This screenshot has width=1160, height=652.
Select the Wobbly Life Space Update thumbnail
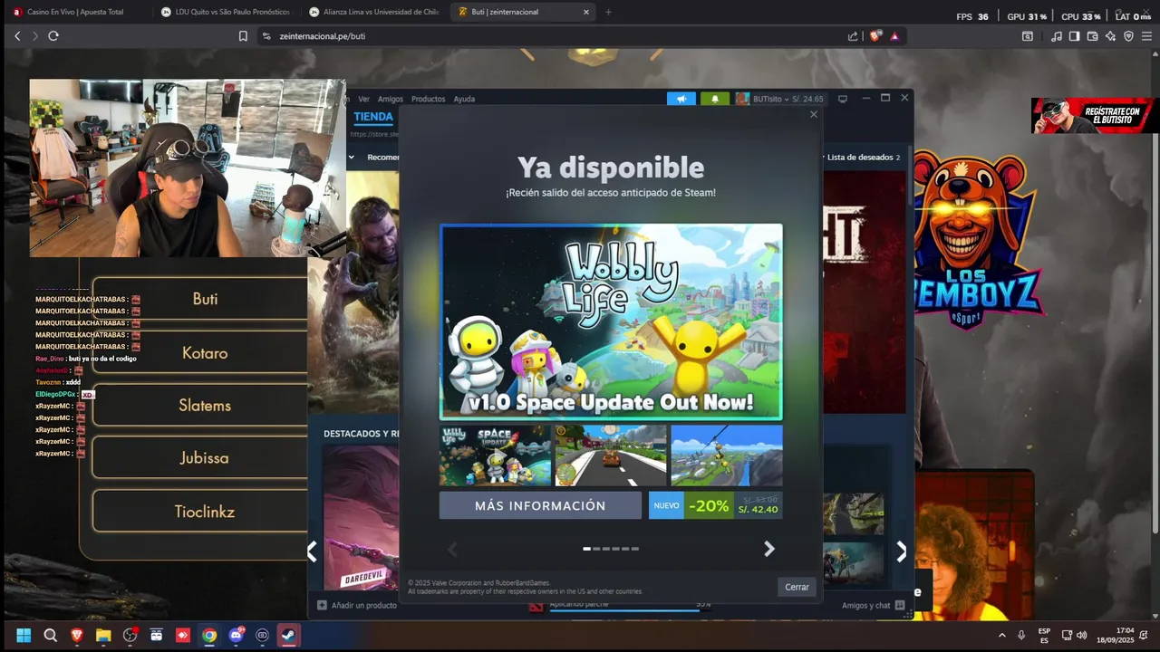[x=495, y=455]
